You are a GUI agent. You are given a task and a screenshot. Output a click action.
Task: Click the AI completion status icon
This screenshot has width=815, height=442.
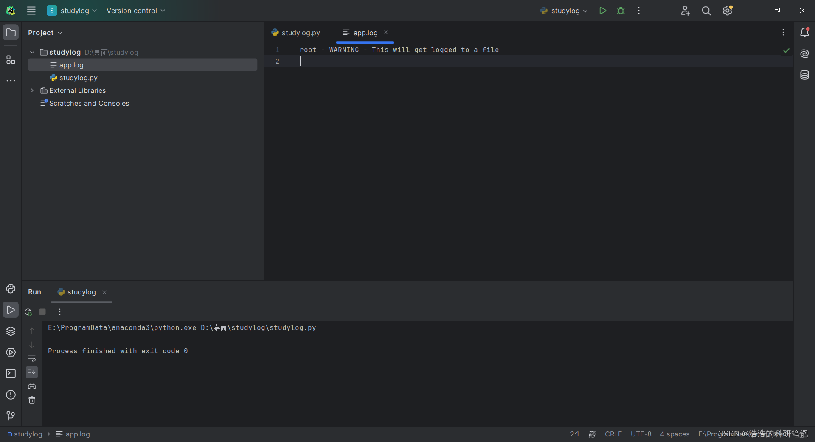click(x=592, y=434)
